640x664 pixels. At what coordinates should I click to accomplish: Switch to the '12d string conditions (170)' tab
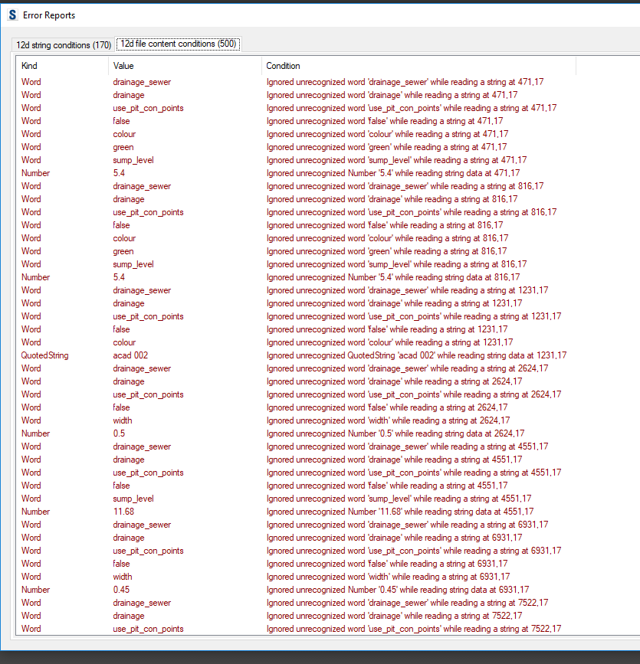point(61,45)
